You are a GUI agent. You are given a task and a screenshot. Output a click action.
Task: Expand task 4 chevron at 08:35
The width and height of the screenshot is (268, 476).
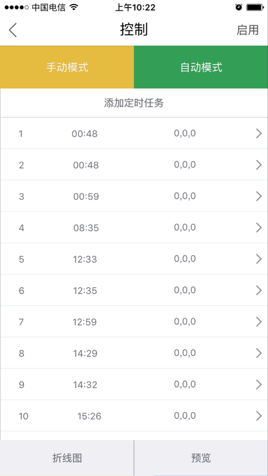(x=259, y=228)
